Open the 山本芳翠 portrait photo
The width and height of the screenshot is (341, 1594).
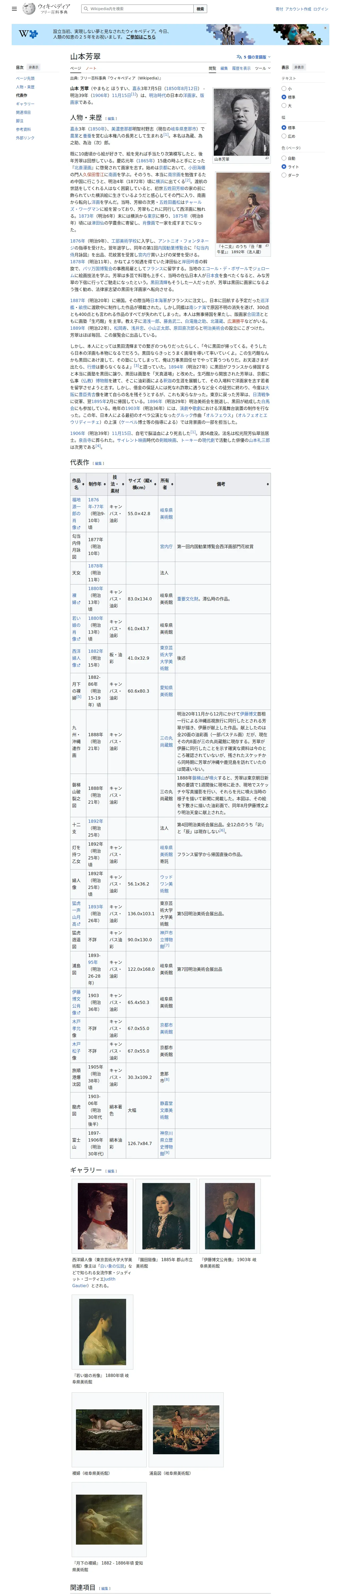click(x=241, y=122)
